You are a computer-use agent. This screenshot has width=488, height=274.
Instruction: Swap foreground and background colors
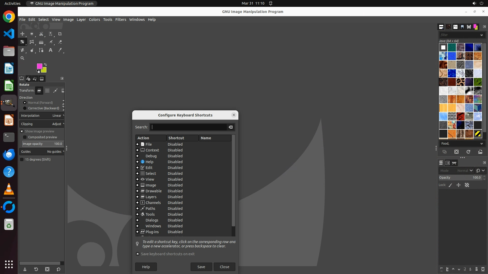45,64
